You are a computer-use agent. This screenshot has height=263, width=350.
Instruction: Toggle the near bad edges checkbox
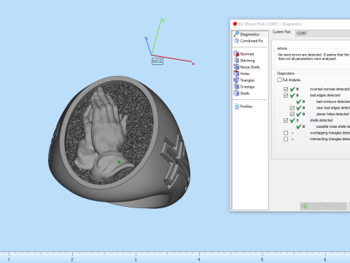(292, 107)
